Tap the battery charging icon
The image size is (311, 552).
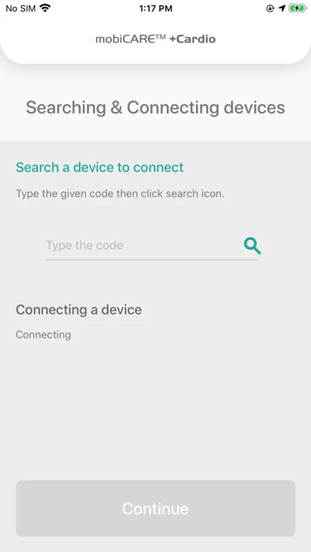(298, 9)
